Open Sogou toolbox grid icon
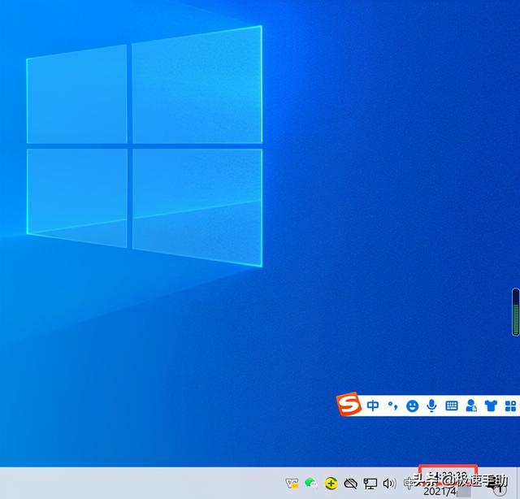The width and height of the screenshot is (520, 499). [510, 406]
